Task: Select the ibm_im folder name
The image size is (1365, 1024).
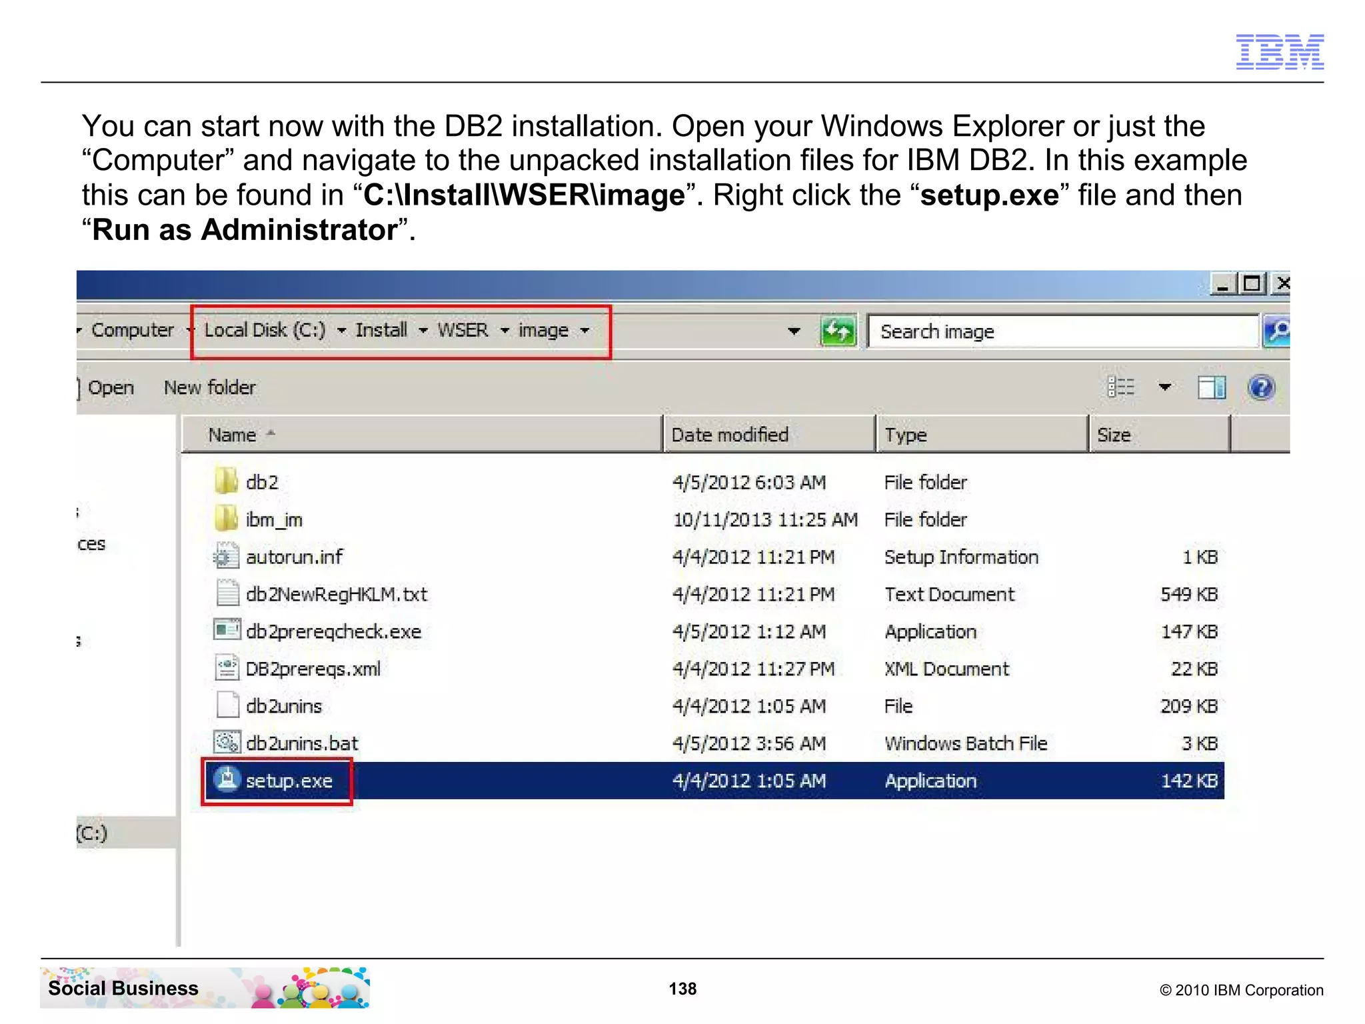Action: pyautogui.click(x=274, y=519)
